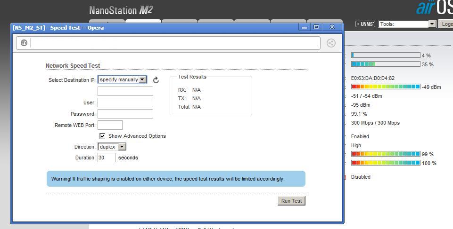Close the Speed Test Opera window
This screenshot has width=453, height=229.
pyautogui.click(x=332, y=27)
